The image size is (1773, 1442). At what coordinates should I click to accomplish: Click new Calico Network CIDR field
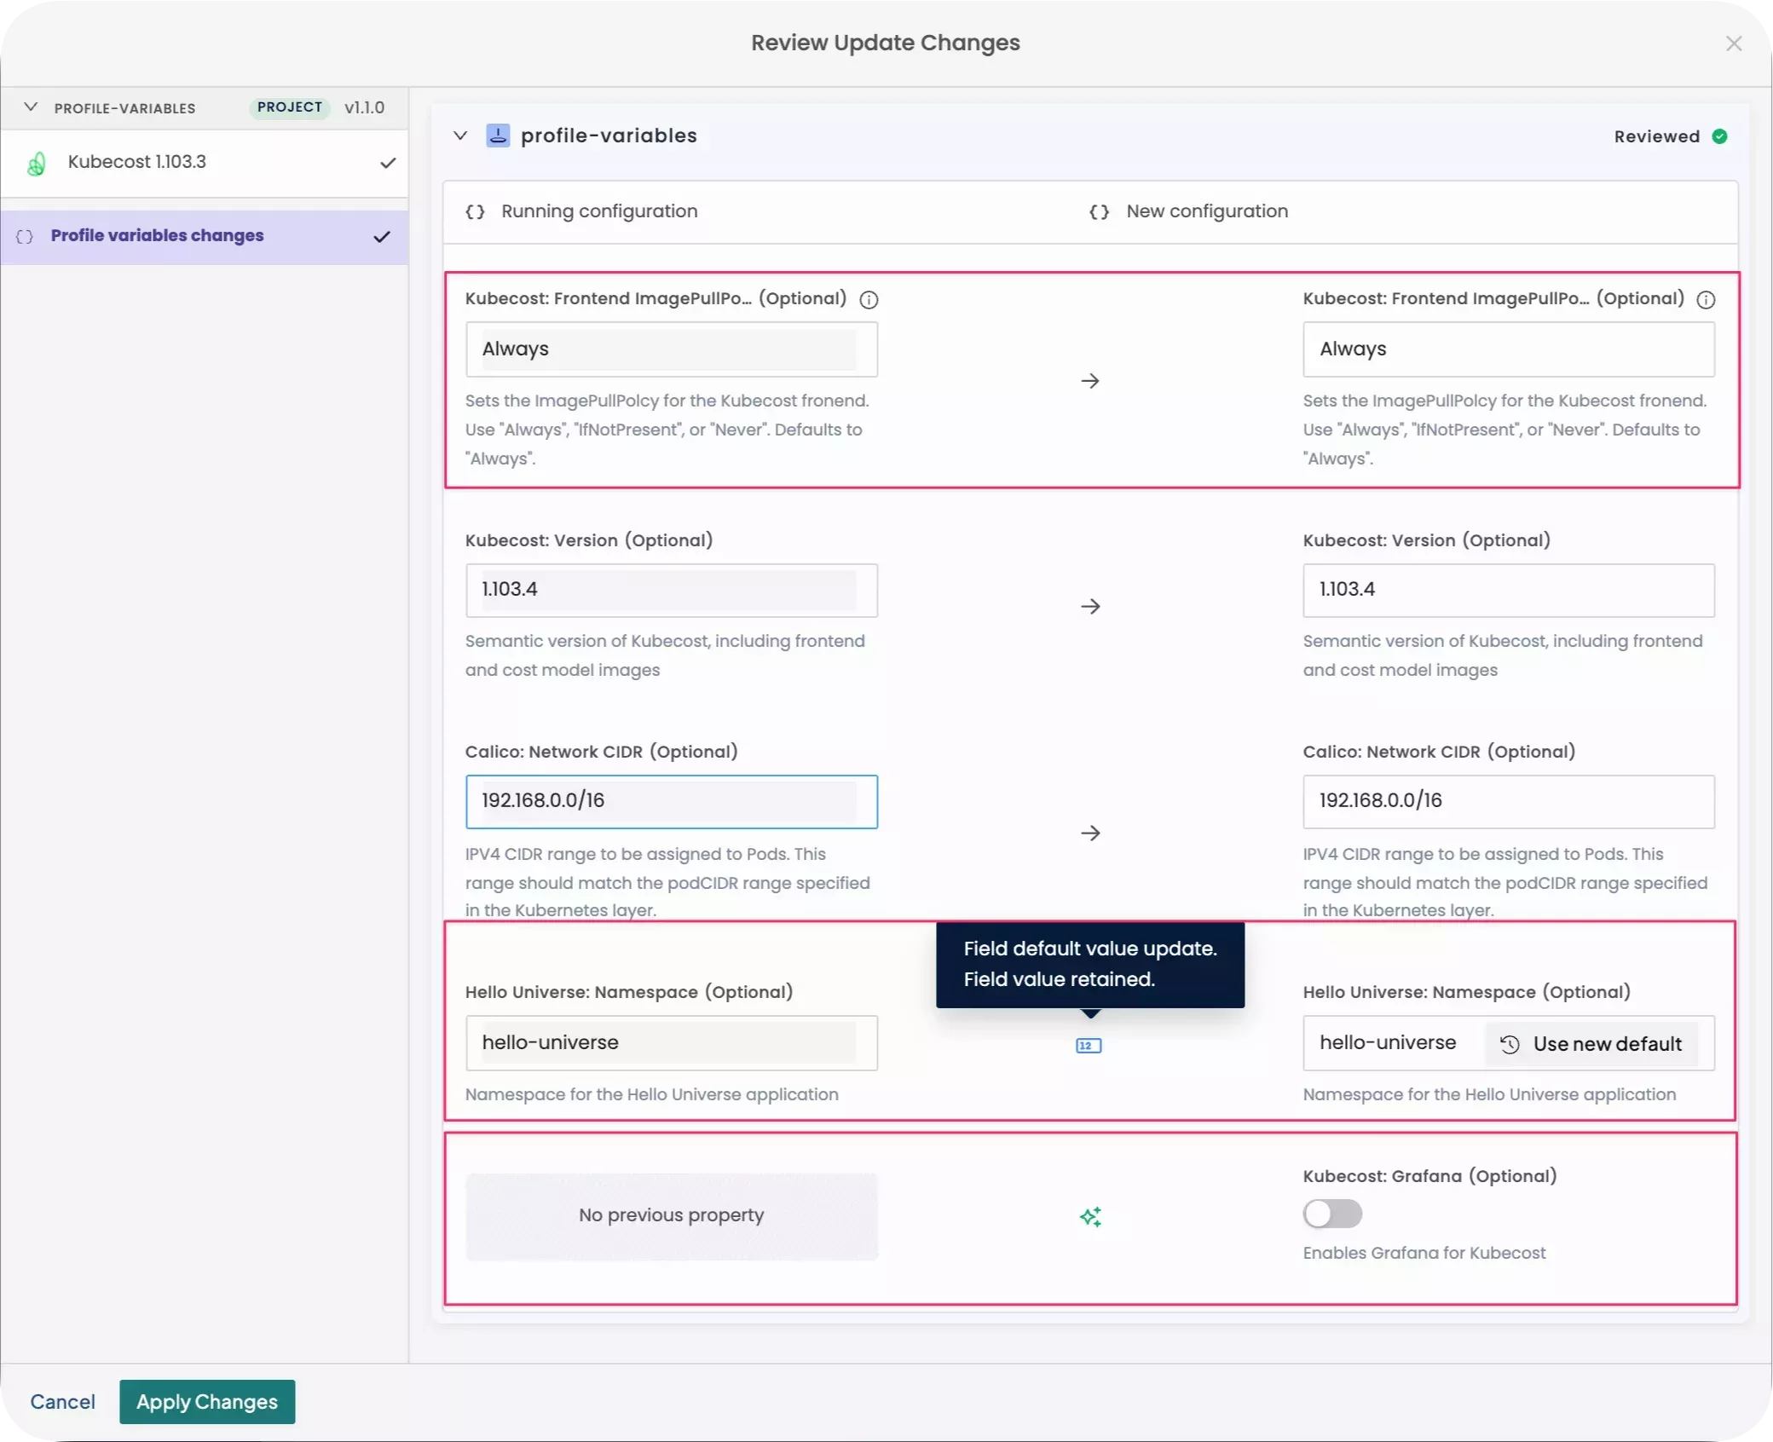pyautogui.click(x=1508, y=801)
